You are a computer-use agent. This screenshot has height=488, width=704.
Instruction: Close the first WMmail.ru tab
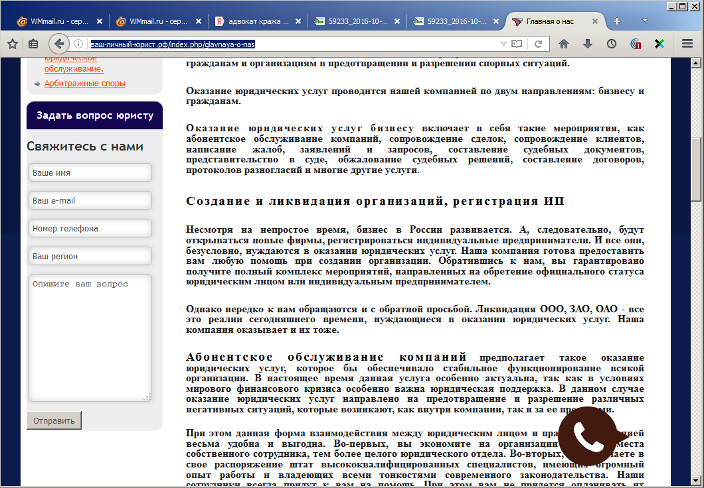pyautogui.click(x=100, y=21)
